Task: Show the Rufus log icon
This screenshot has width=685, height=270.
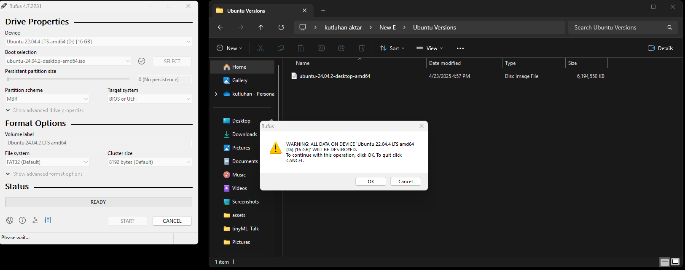Action: point(48,220)
